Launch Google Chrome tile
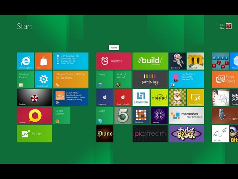The width and height of the screenshot is (238, 179). coord(62,115)
